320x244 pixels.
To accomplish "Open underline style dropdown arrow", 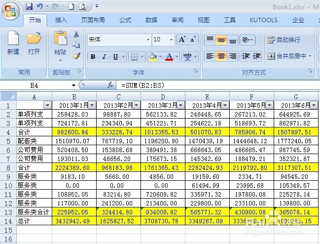I will (123, 57).
